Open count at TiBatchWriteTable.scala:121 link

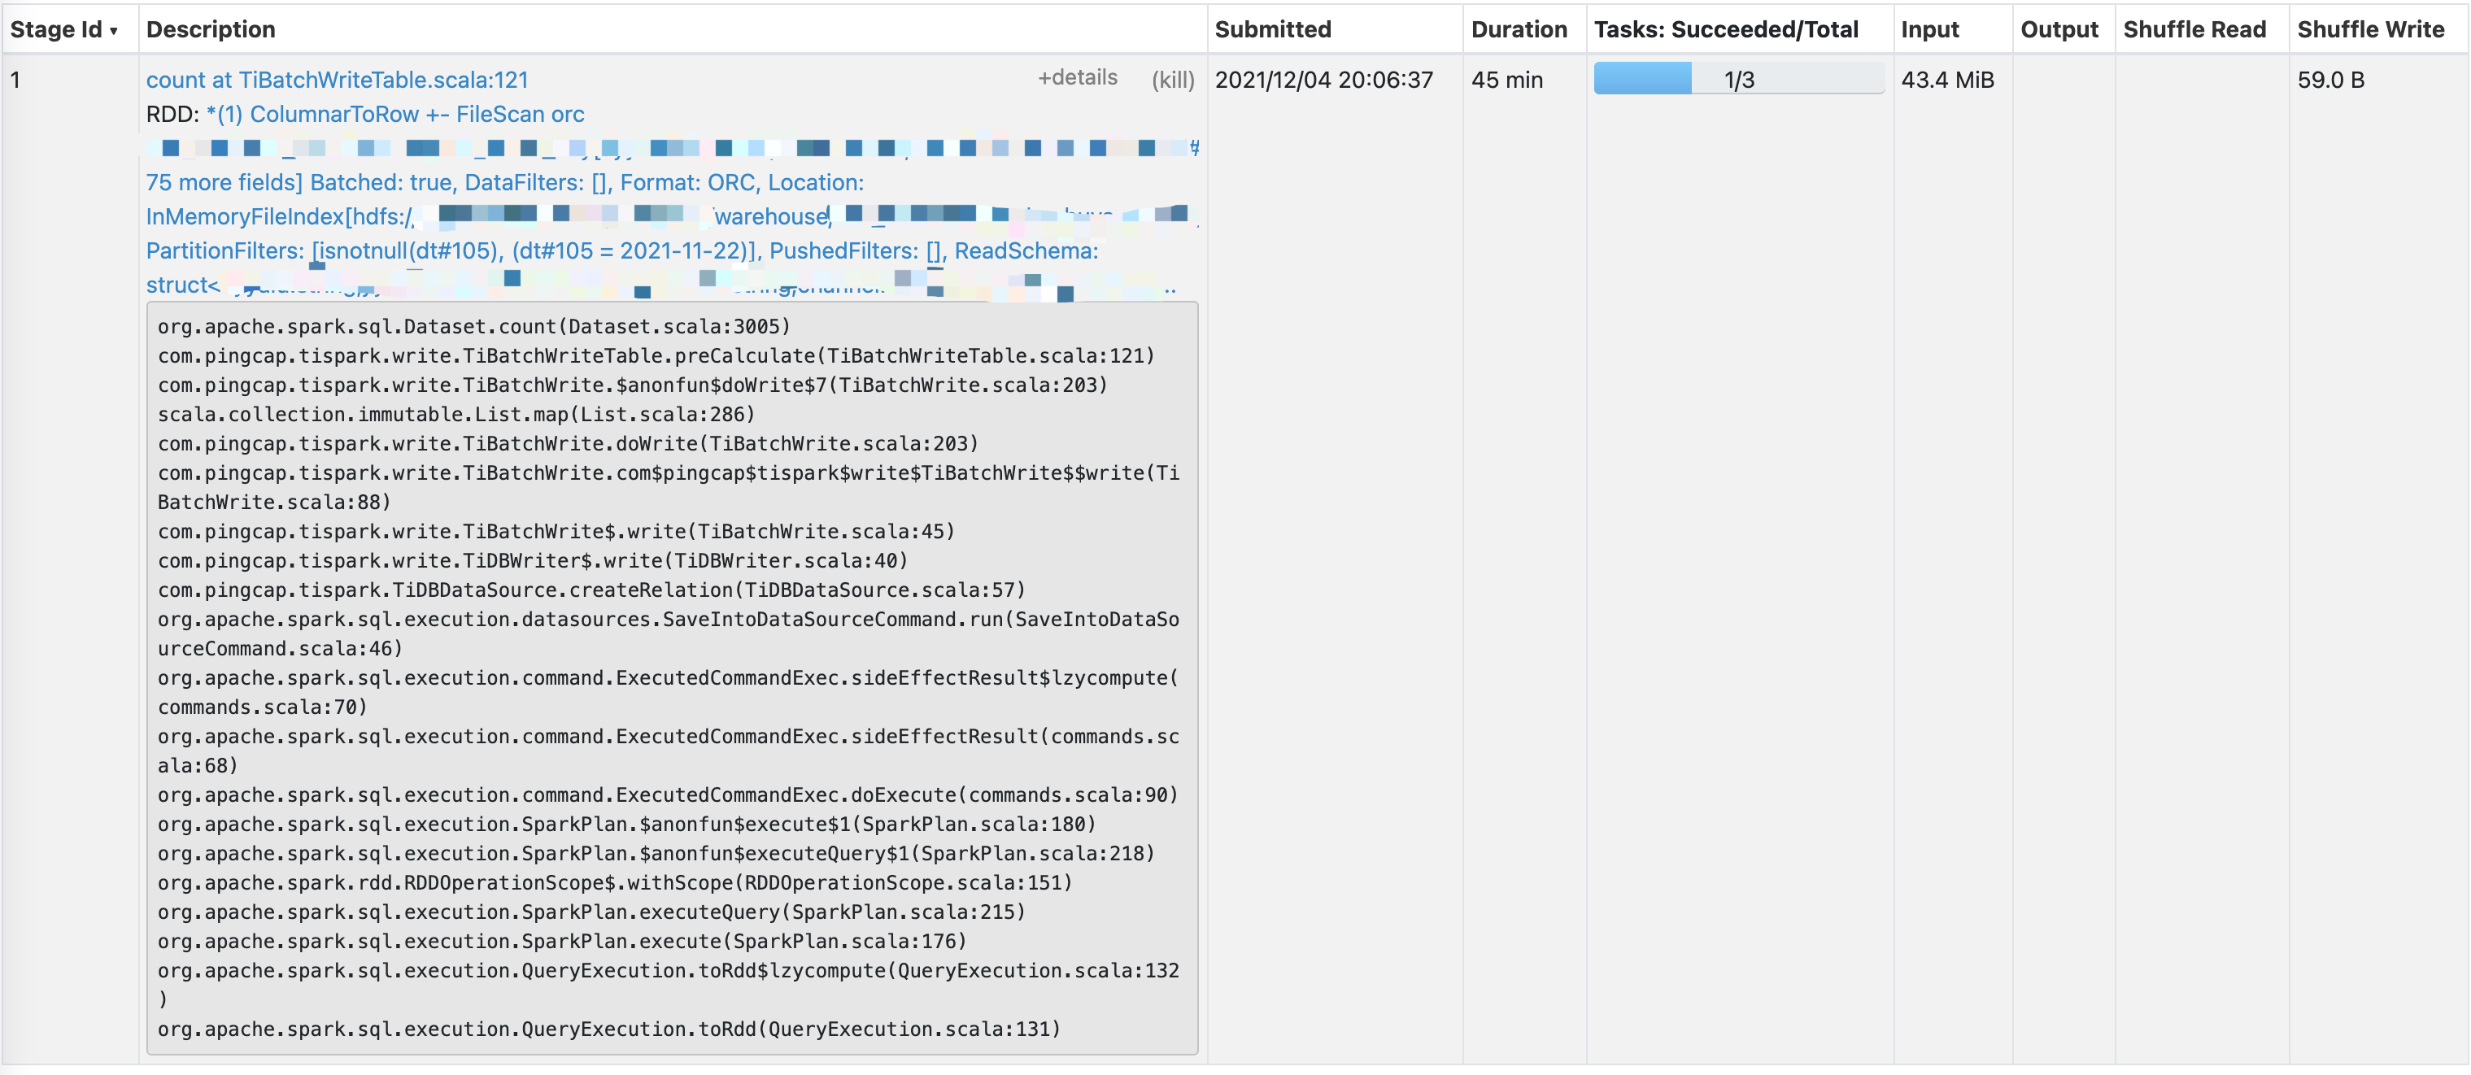[x=337, y=80]
